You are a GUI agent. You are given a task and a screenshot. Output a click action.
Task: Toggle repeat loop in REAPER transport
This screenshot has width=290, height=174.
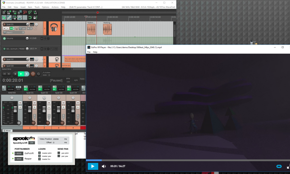(x=39, y=74)
